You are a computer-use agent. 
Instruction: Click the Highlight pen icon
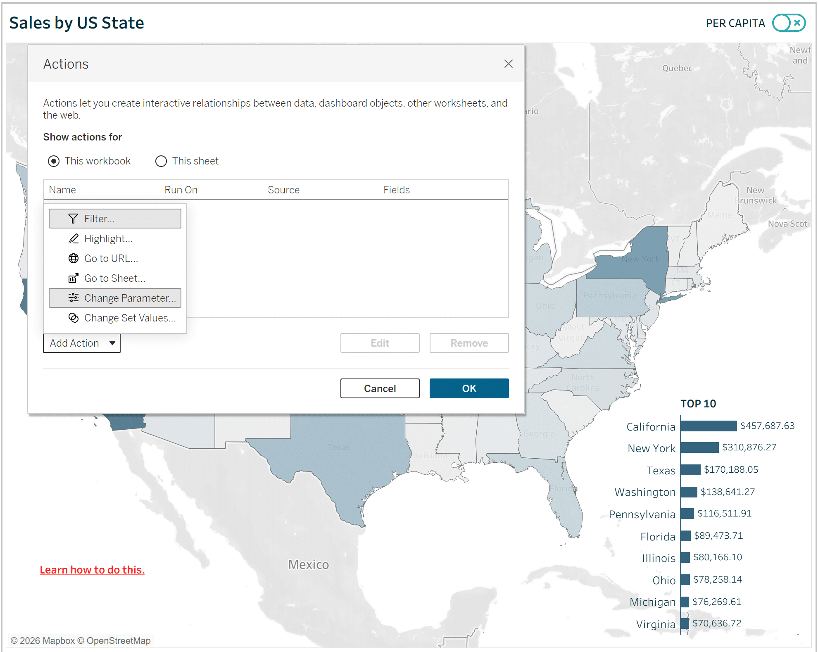pyautogui.click(x=74, y=238)
